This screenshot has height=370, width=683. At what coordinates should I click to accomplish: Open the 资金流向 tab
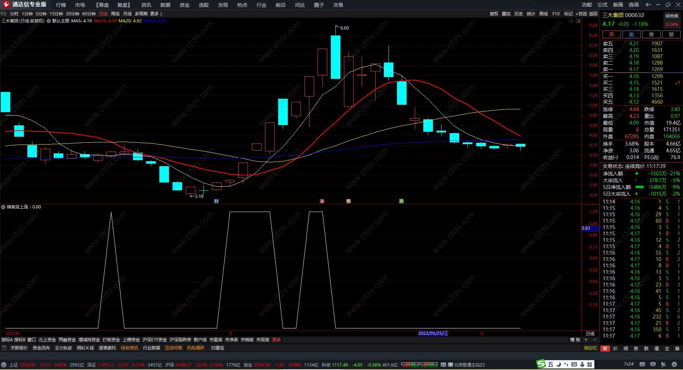pos(41,348)
